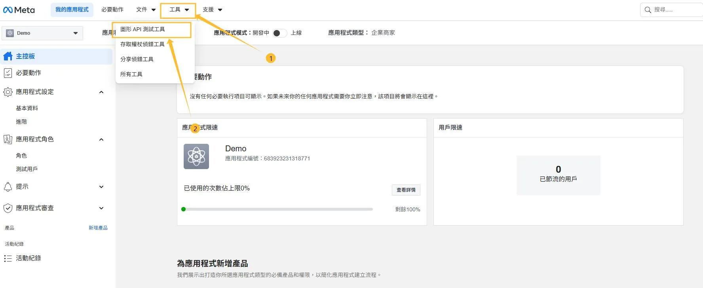Screen dimensions: 703x288
Task: Click the search magnifier icon
Action: tap(648, 10)
